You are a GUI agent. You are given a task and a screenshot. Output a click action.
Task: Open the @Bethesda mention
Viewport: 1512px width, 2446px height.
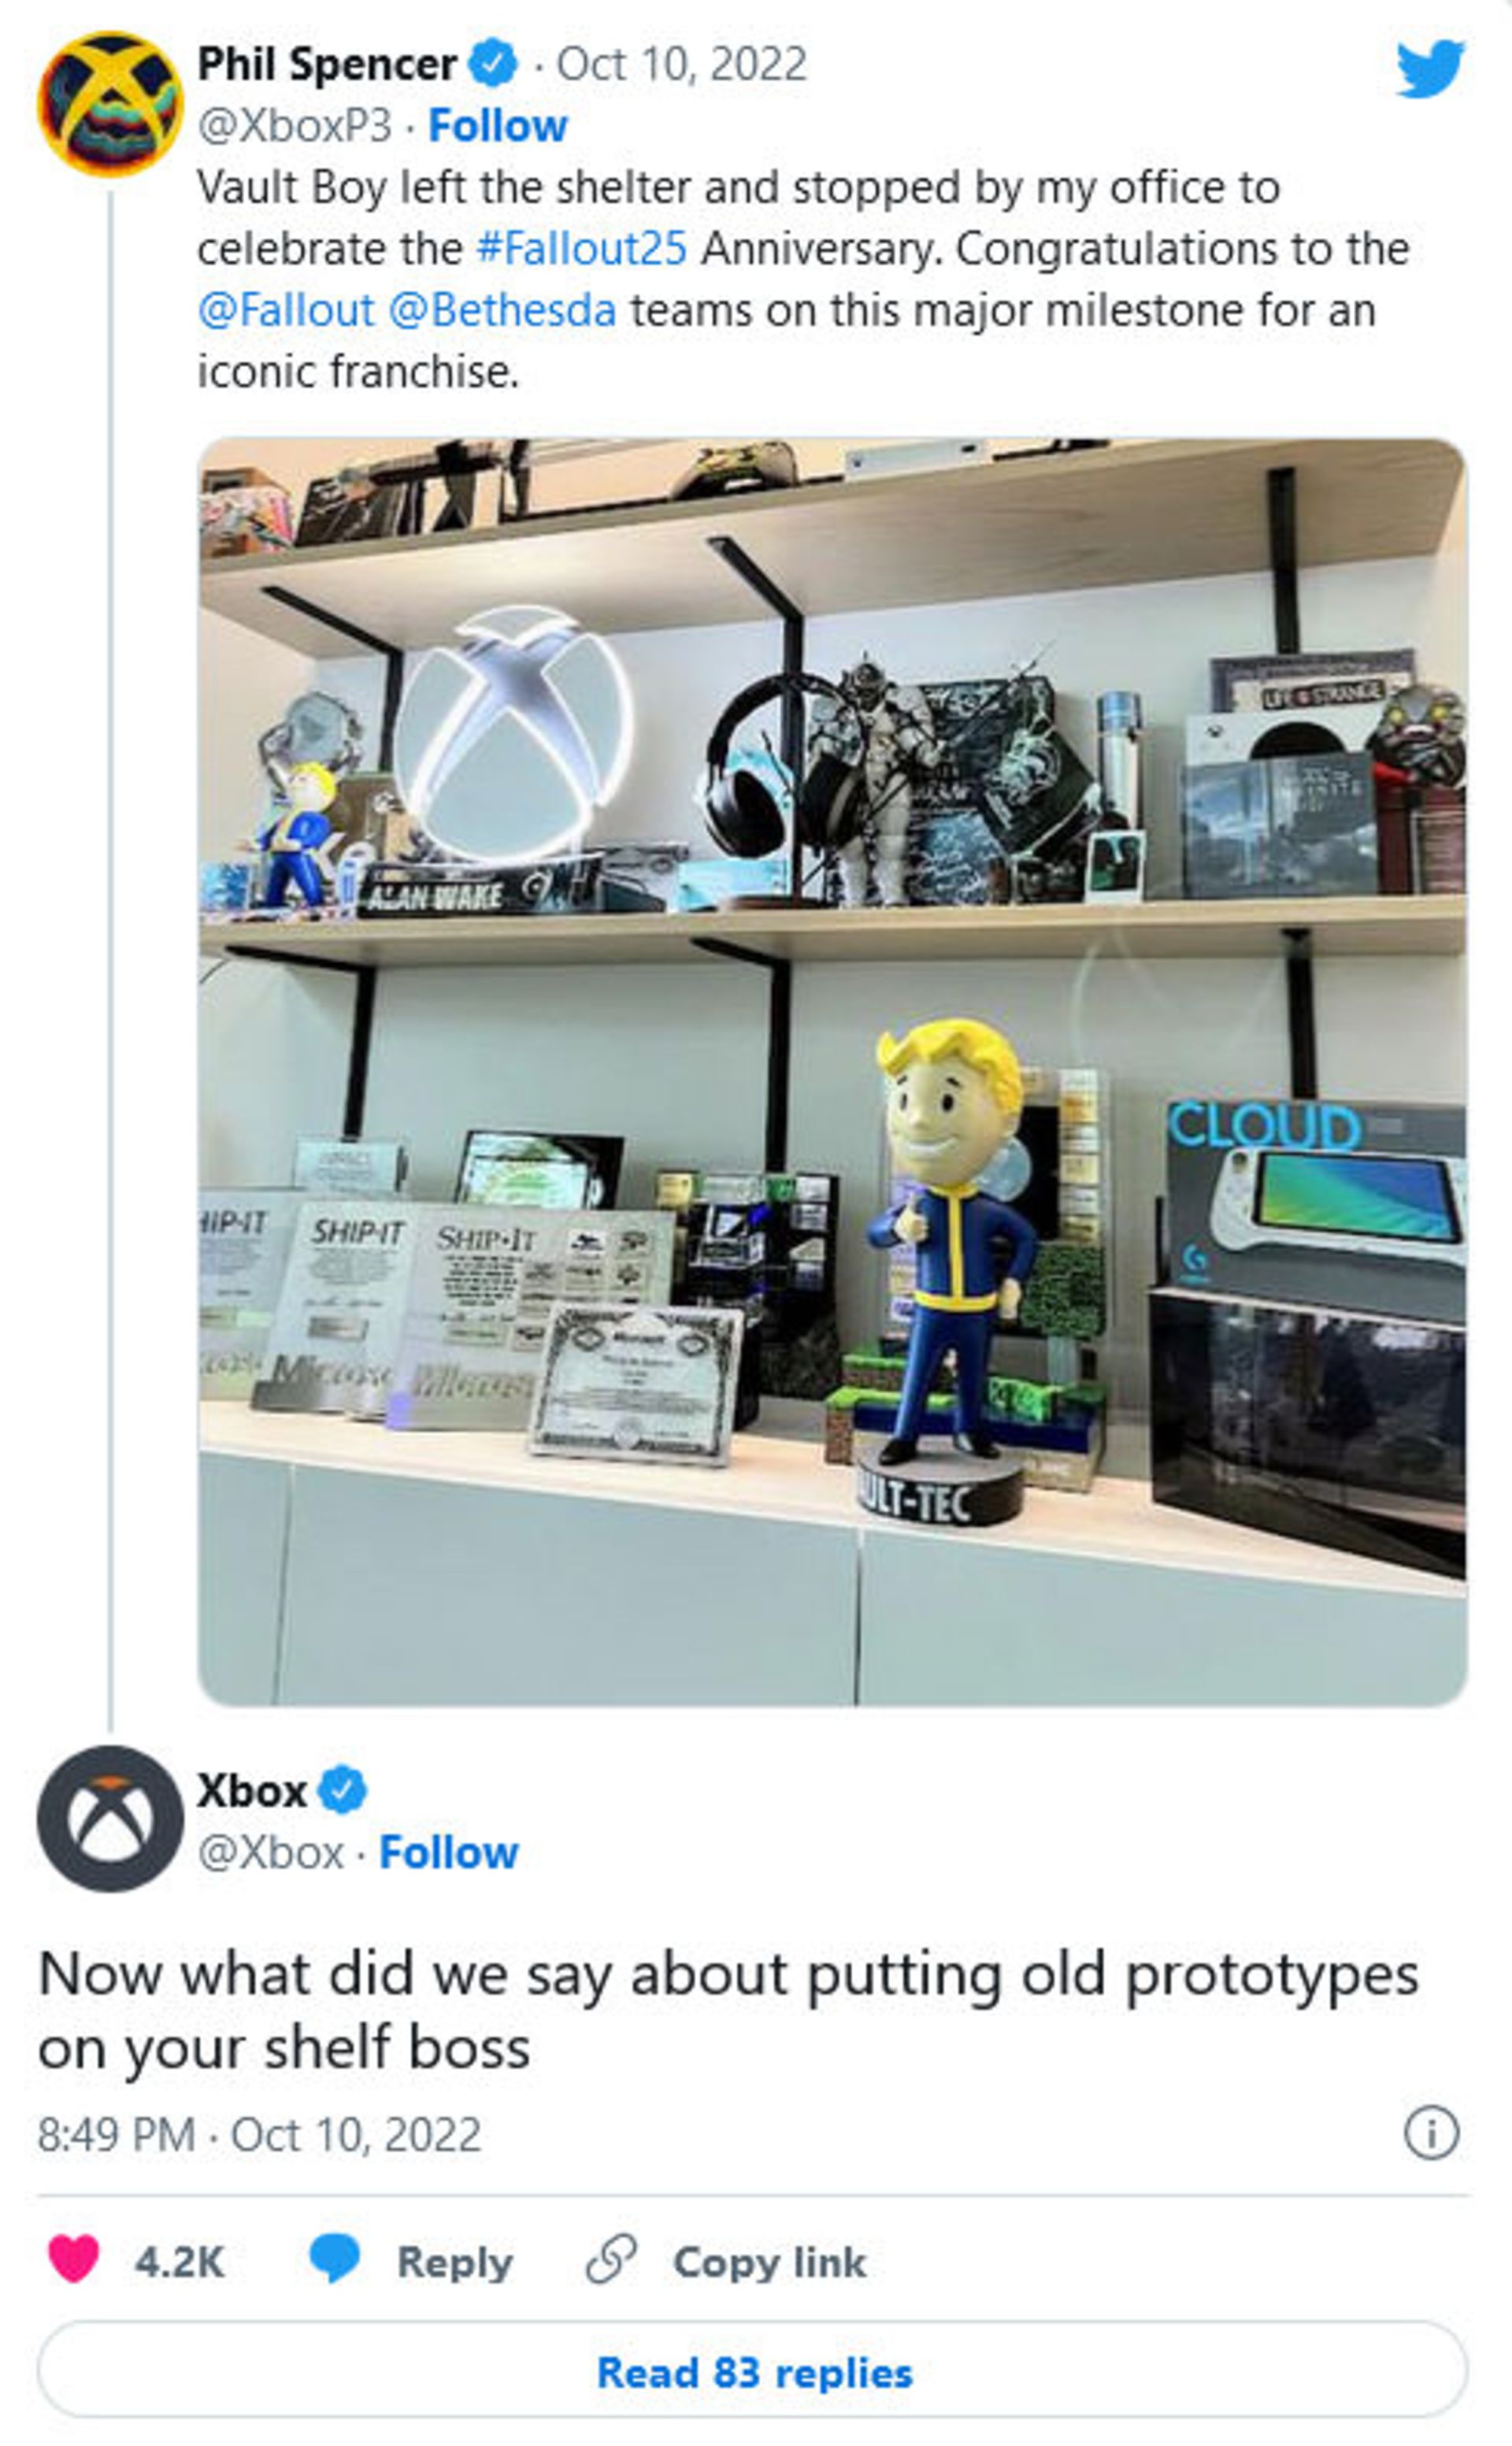501,310
